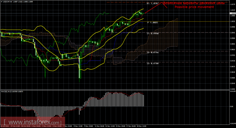Screen dimensions: 236x128
Task: Click the MACD indicator label in the lower panel
Action: [12, 91]
